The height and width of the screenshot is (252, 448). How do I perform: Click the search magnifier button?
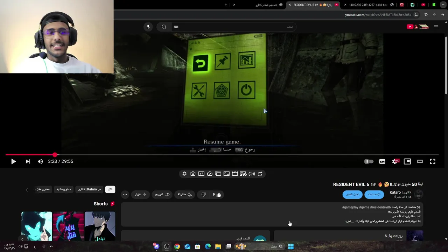pos(164,27)
